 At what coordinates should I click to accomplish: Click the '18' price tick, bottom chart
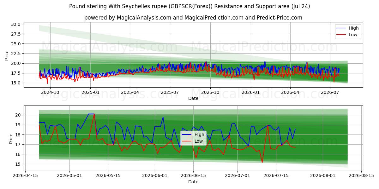18,135
